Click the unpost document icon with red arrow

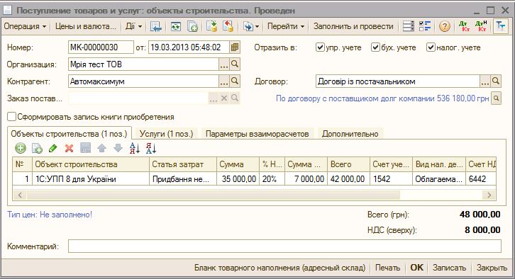point(228,26)
